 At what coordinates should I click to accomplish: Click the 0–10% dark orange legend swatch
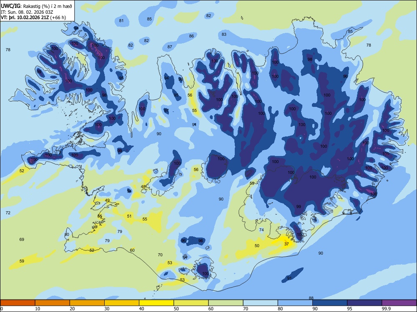click(18, 303)
